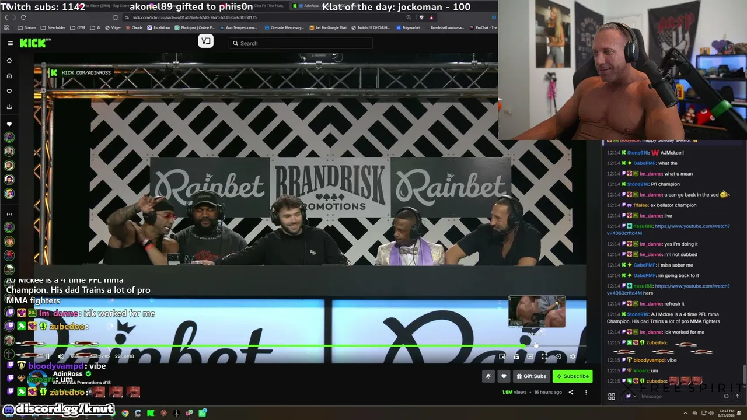Open the Kick sidebar Home icon
This screenshot has width=747, height=420.
pyautogui.click(x=9, y=61)
